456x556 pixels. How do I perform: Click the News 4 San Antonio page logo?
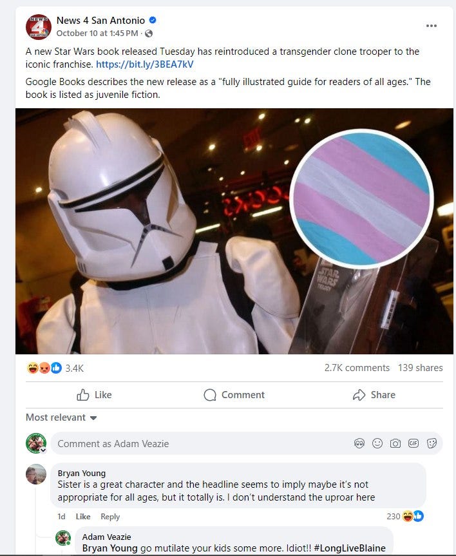[x=38, y=26]
